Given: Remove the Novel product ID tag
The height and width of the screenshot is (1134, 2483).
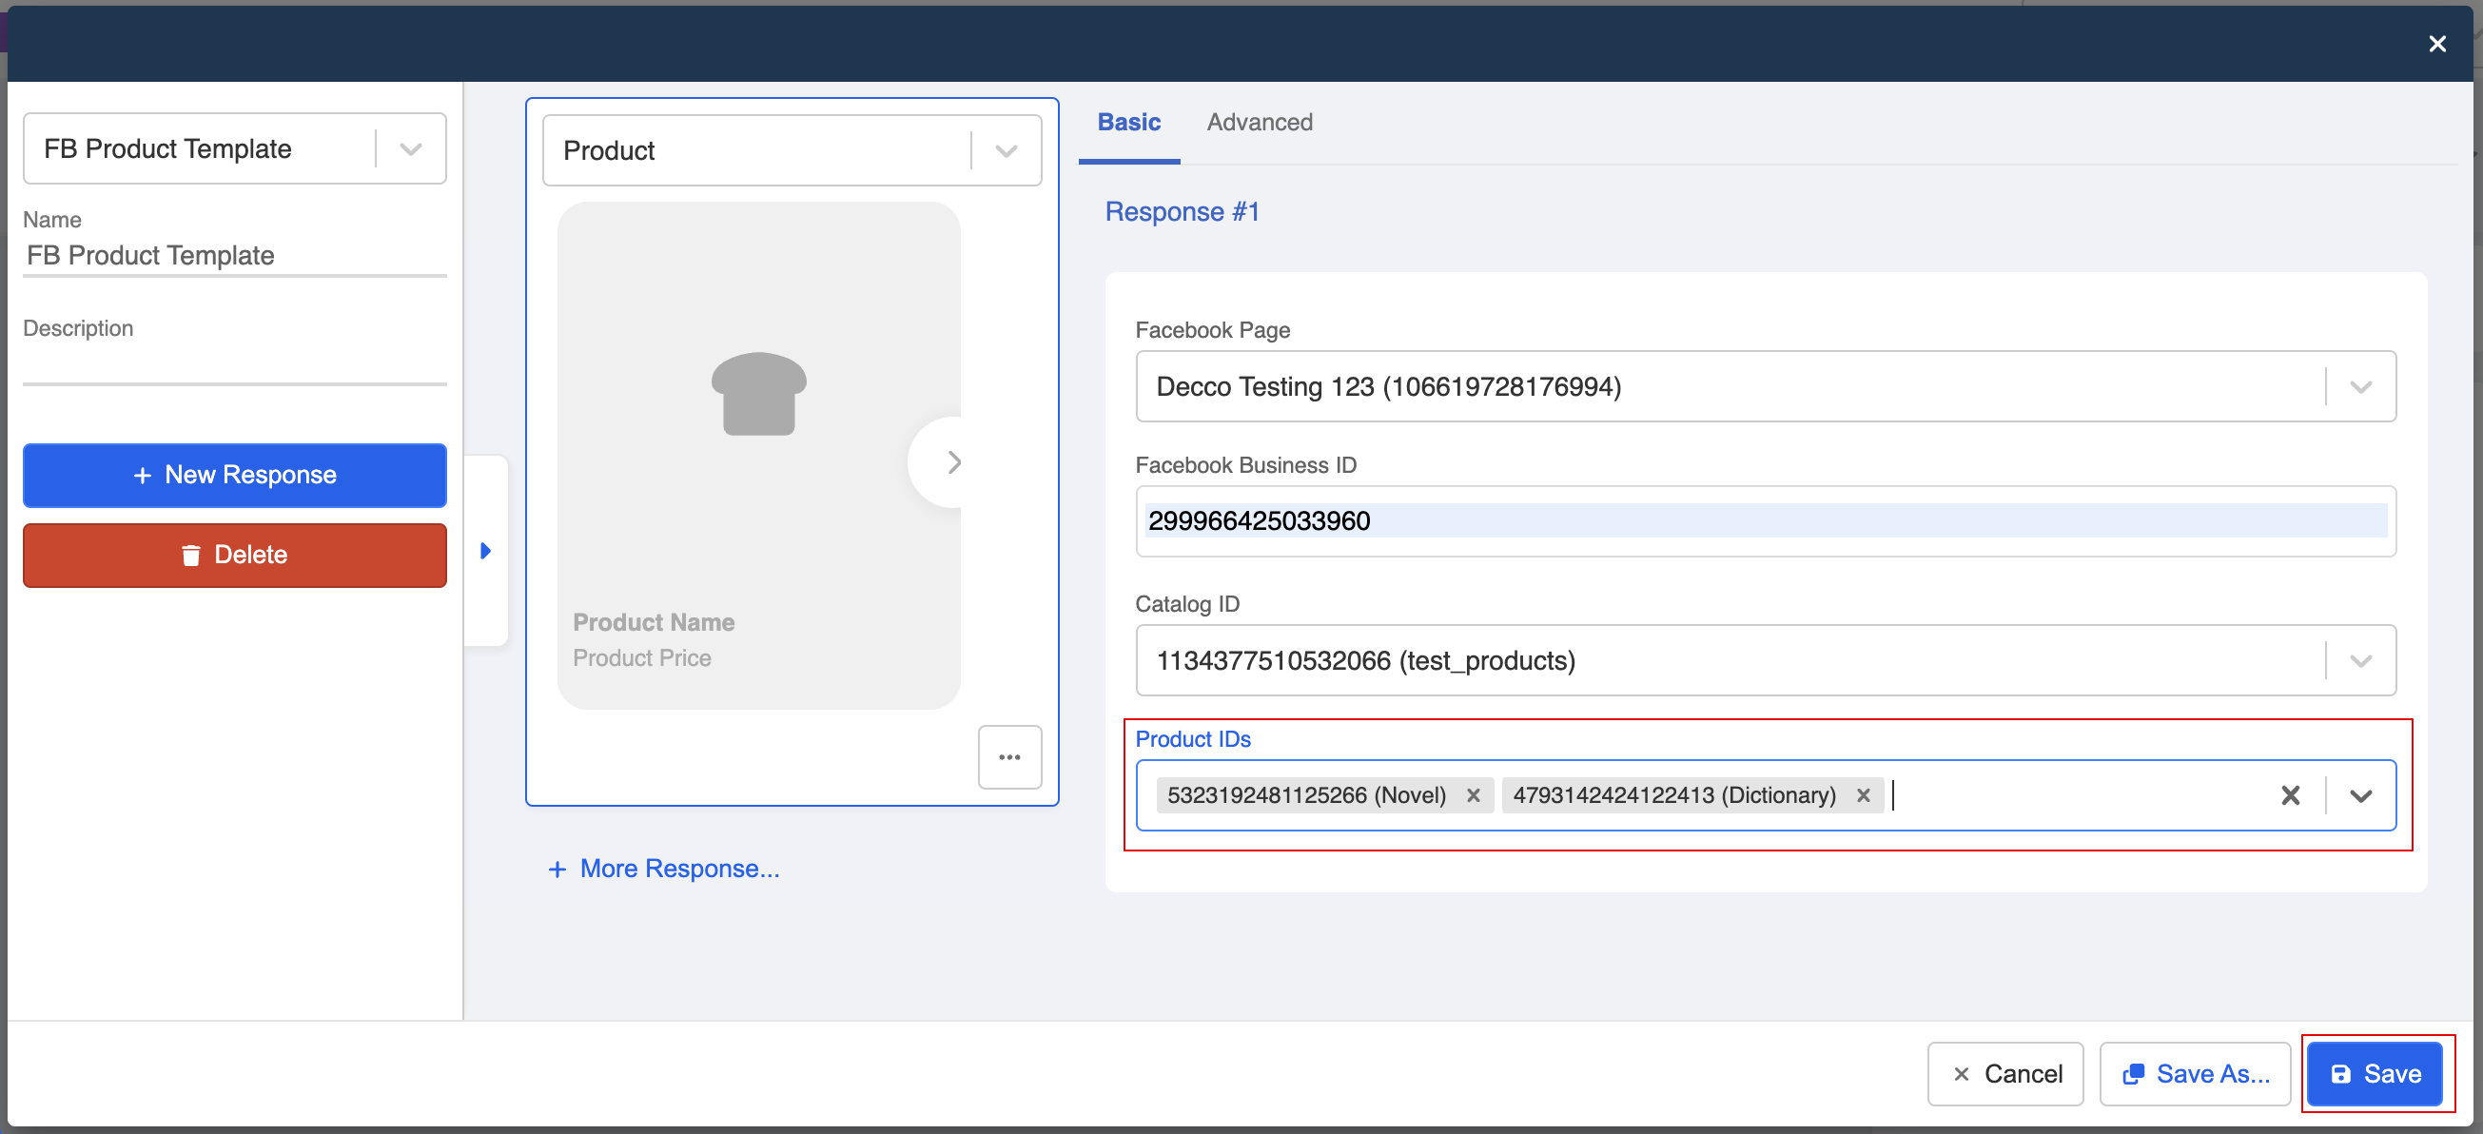Looking at the screenshot, I should coord(1473,795).
